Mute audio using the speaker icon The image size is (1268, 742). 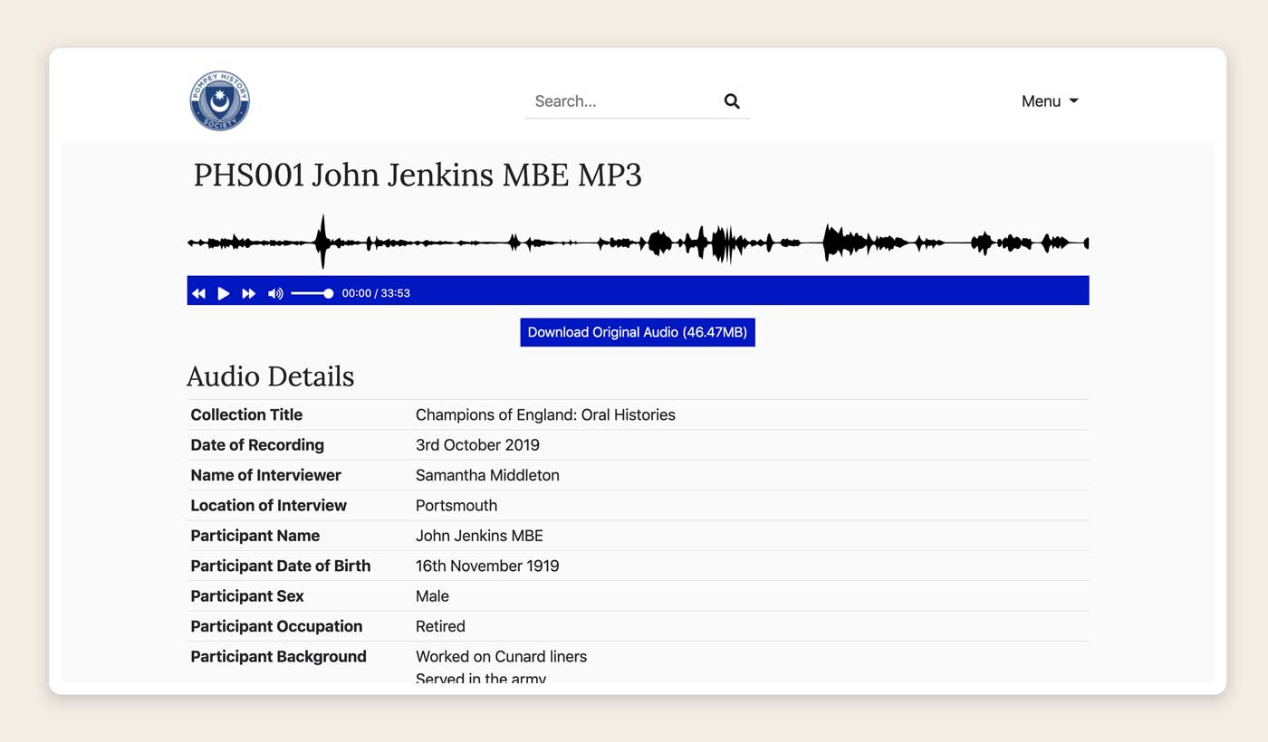[x=275, y=293]
